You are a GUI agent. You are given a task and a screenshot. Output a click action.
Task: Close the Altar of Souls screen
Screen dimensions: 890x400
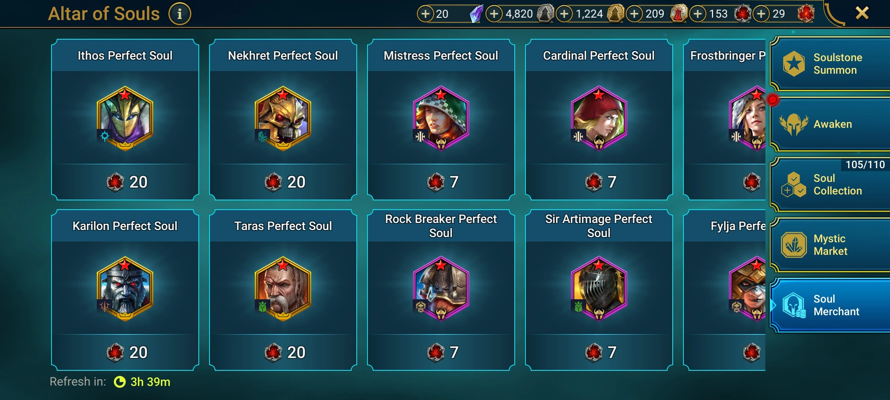tap(862, 13)
